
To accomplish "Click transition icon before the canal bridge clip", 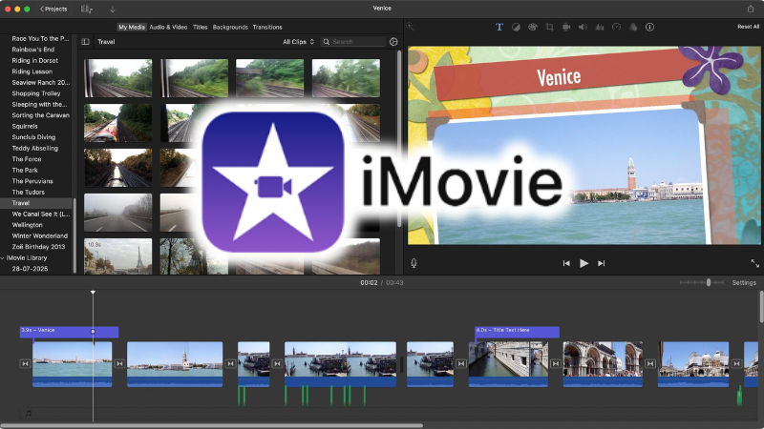I will click(x=461, y=363).
